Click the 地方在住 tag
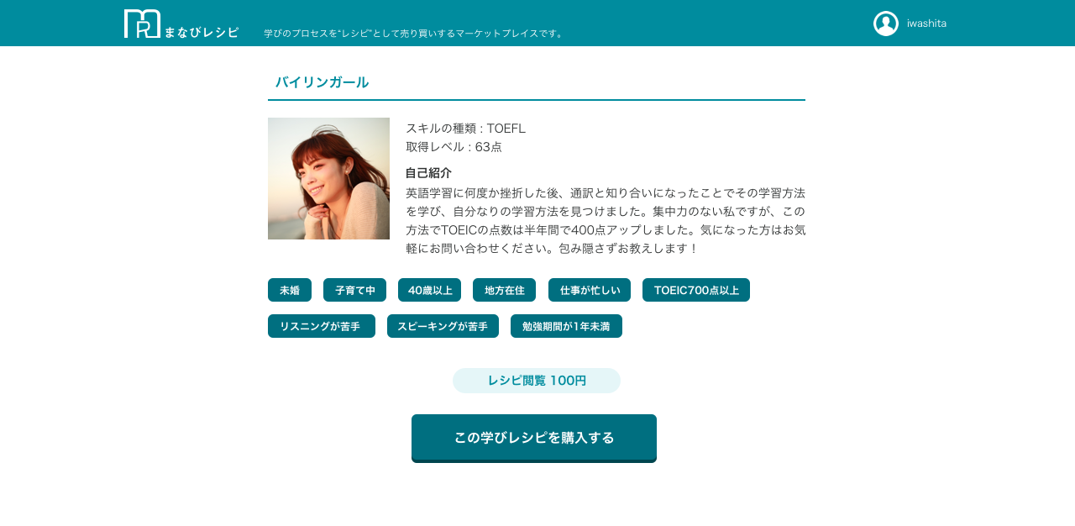 pyautogui.click(x=504, y=290)
